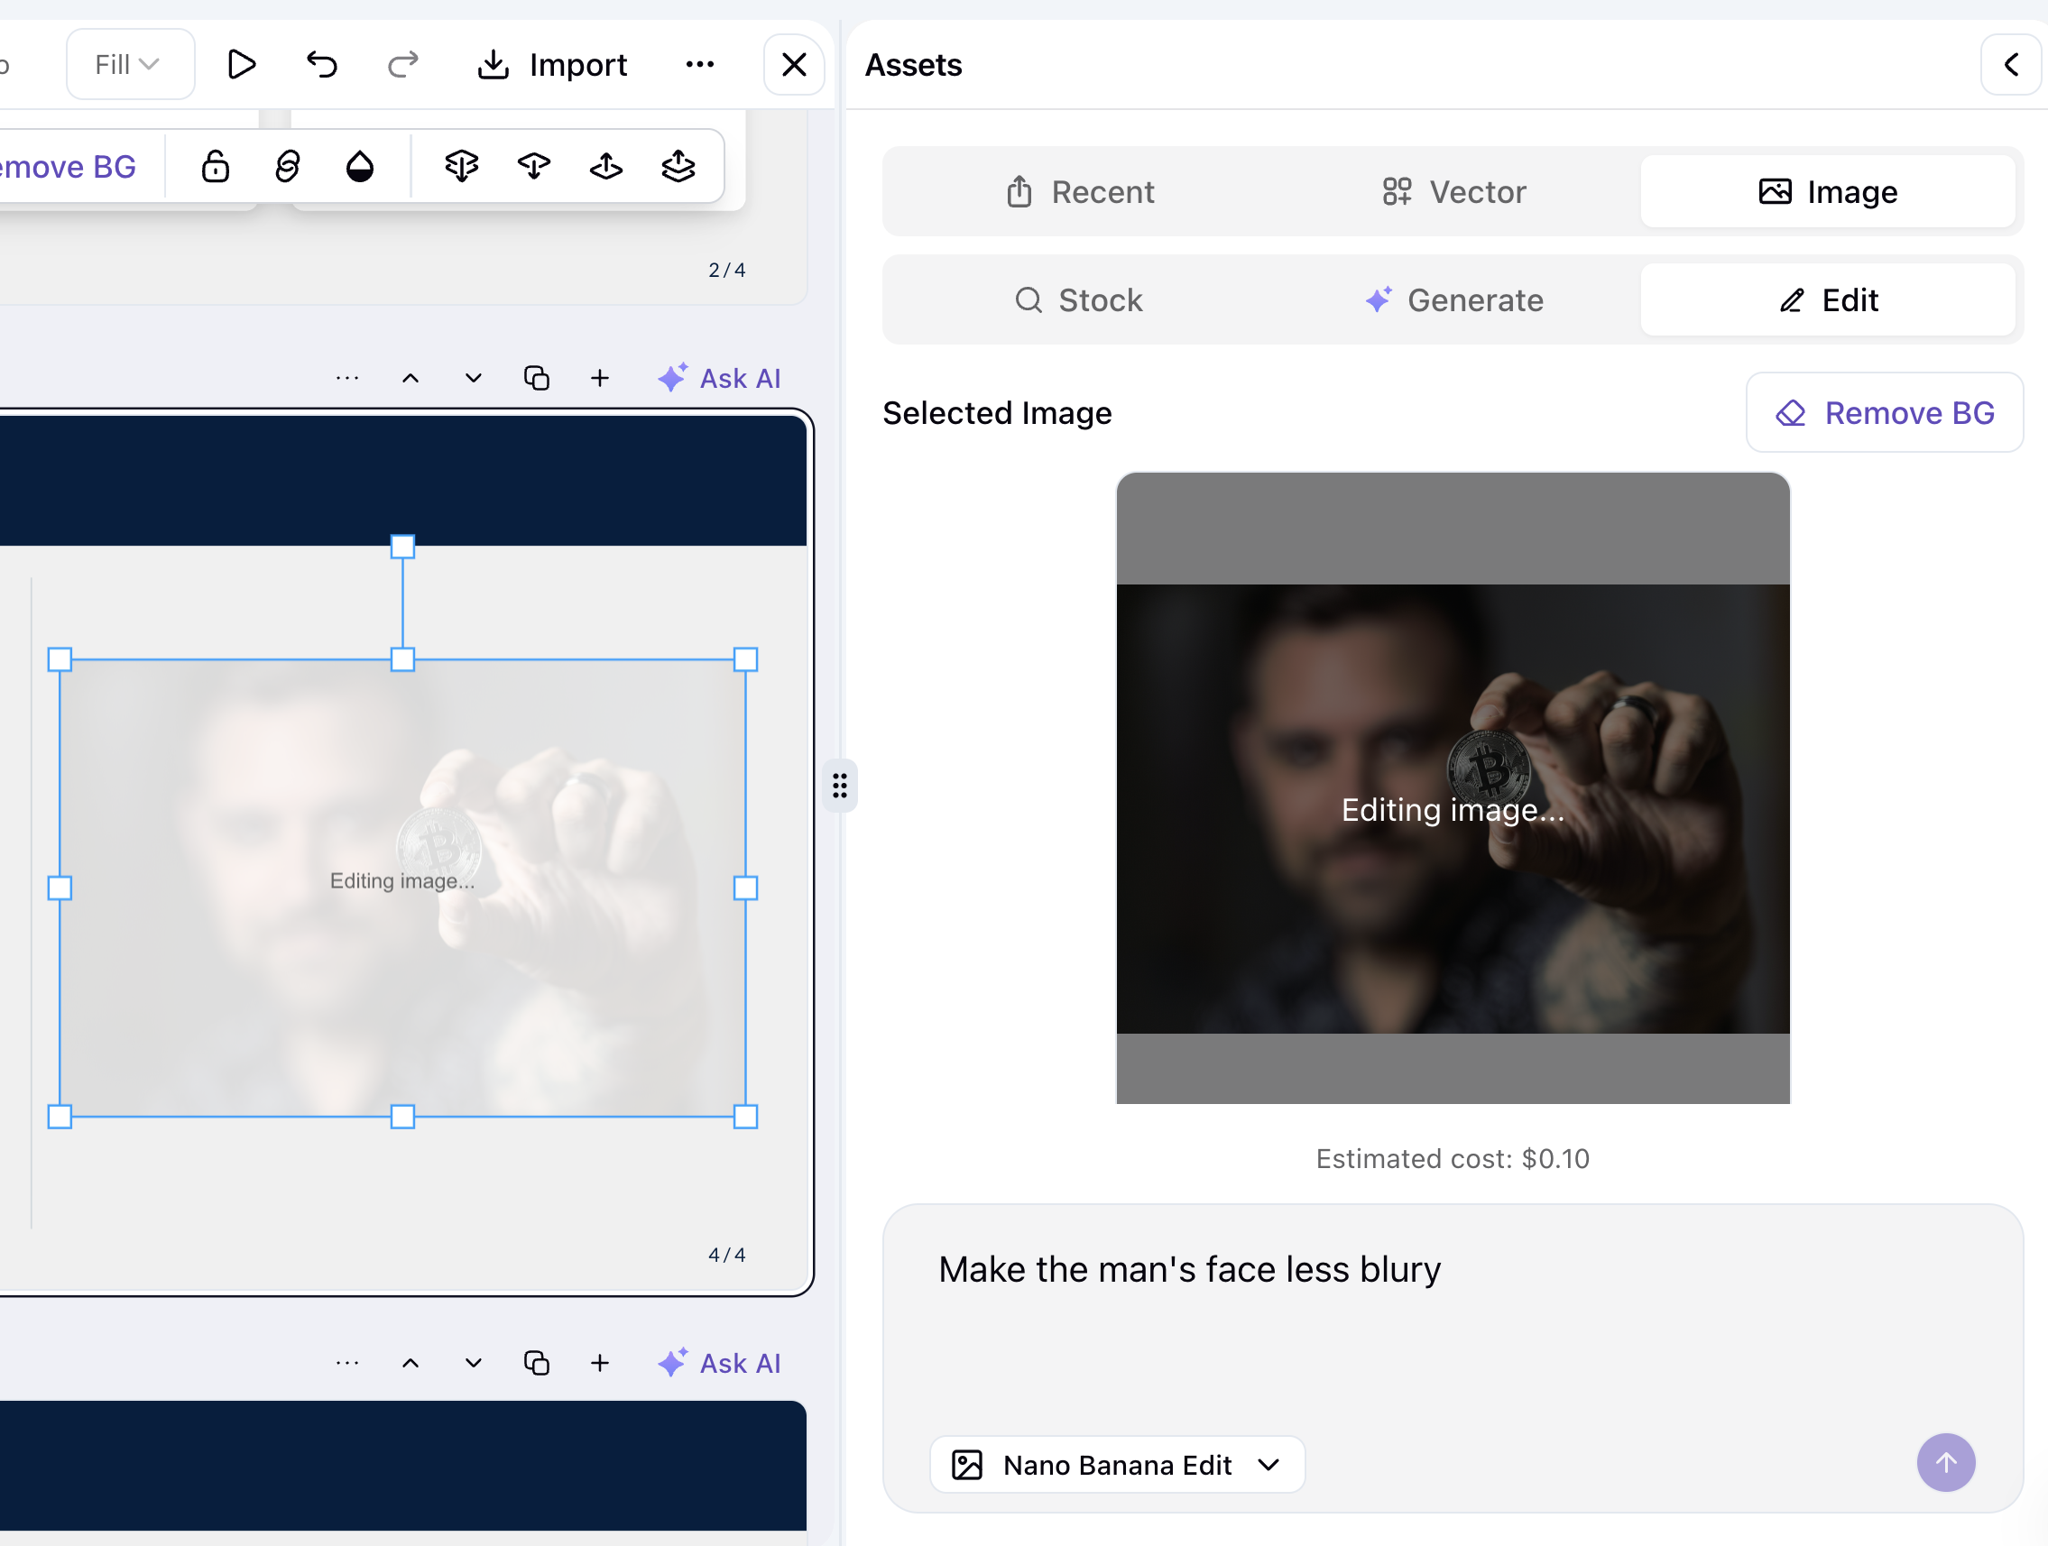This screenshot has width=2048, height=1546.
Task: Open the Fill dropdown
Action: click(x=129, y=64)
